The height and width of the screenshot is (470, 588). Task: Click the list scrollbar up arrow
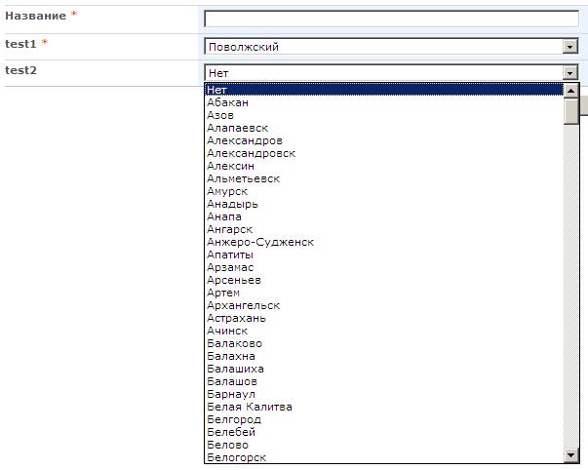[571, 90]
